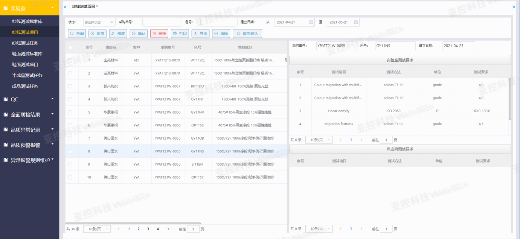The width and height of the screenshot is (520, 239).
Task: Open supplier requirements 10条/页 dropdown
Action: pos(319,229)
